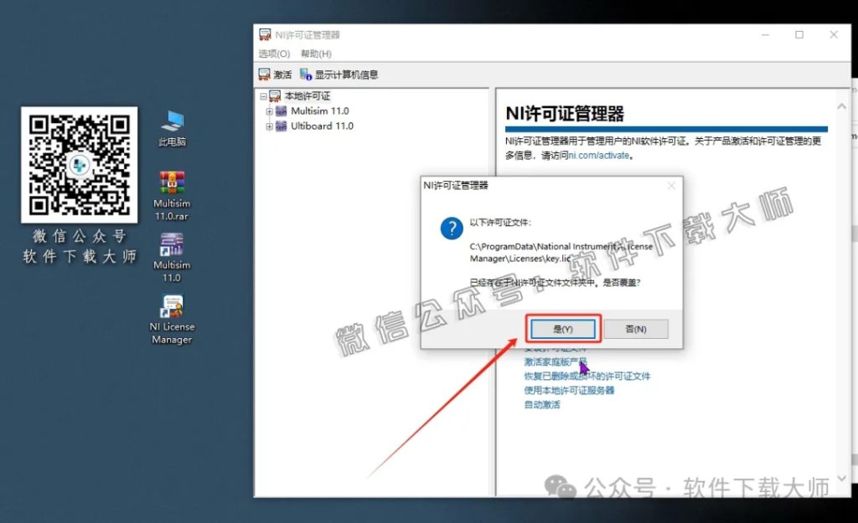Expand the Ultiboard 11.0 tree node
This screenshot has height=523, width=858.
click(x=268, y=124)
